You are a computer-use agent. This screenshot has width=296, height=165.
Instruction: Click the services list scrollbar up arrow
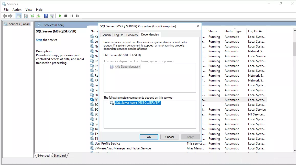pyautogui.click(x=294, y=30)
